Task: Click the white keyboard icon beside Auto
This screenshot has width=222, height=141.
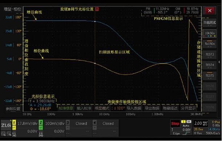Action: click(x=189, y=122)
